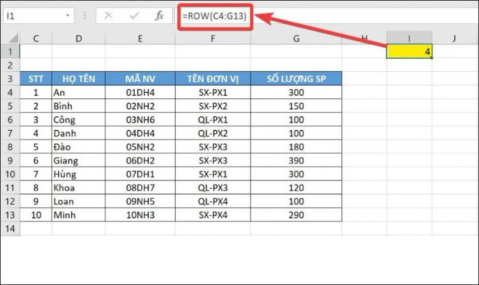Select row 3 header
Viewport: 479px width, 285px height.
(10, 79)
